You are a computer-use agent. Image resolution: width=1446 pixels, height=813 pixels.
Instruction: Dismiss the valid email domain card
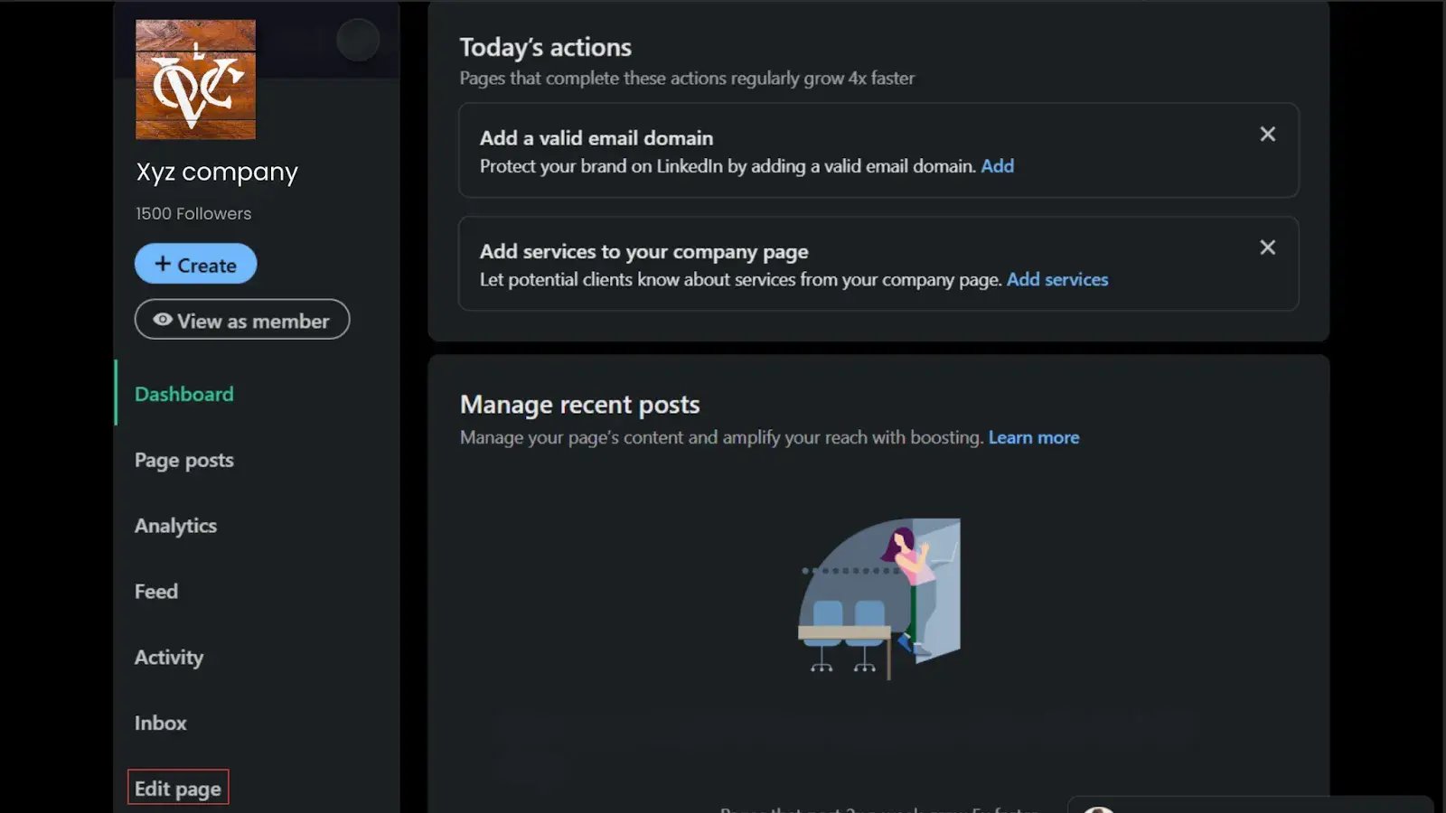pyautogui.click(x=1267, y=135)
